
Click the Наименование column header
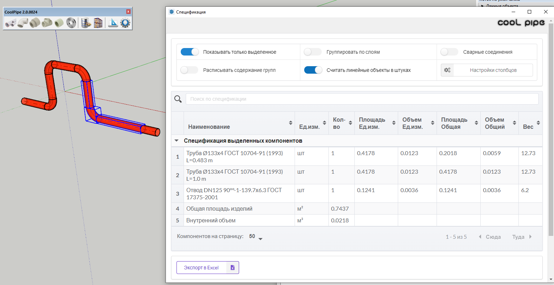click(209, 127)
